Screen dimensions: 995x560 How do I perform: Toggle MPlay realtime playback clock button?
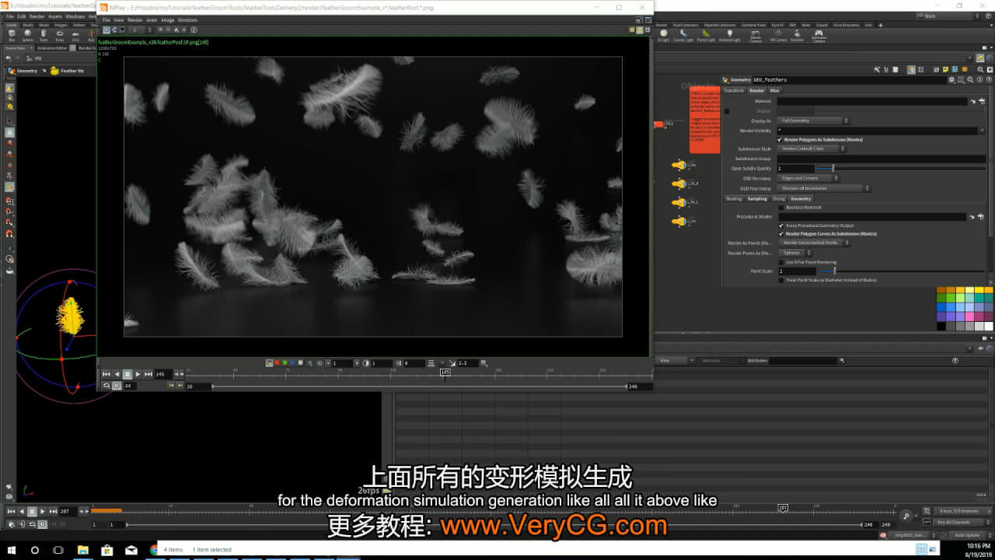tap(117, 386)
